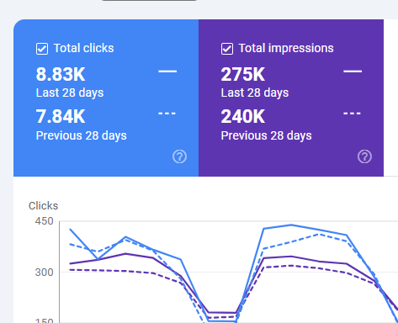
Task: Open help icon on Total impressions card
Action: pyautogui.click(x=364, y=156)
